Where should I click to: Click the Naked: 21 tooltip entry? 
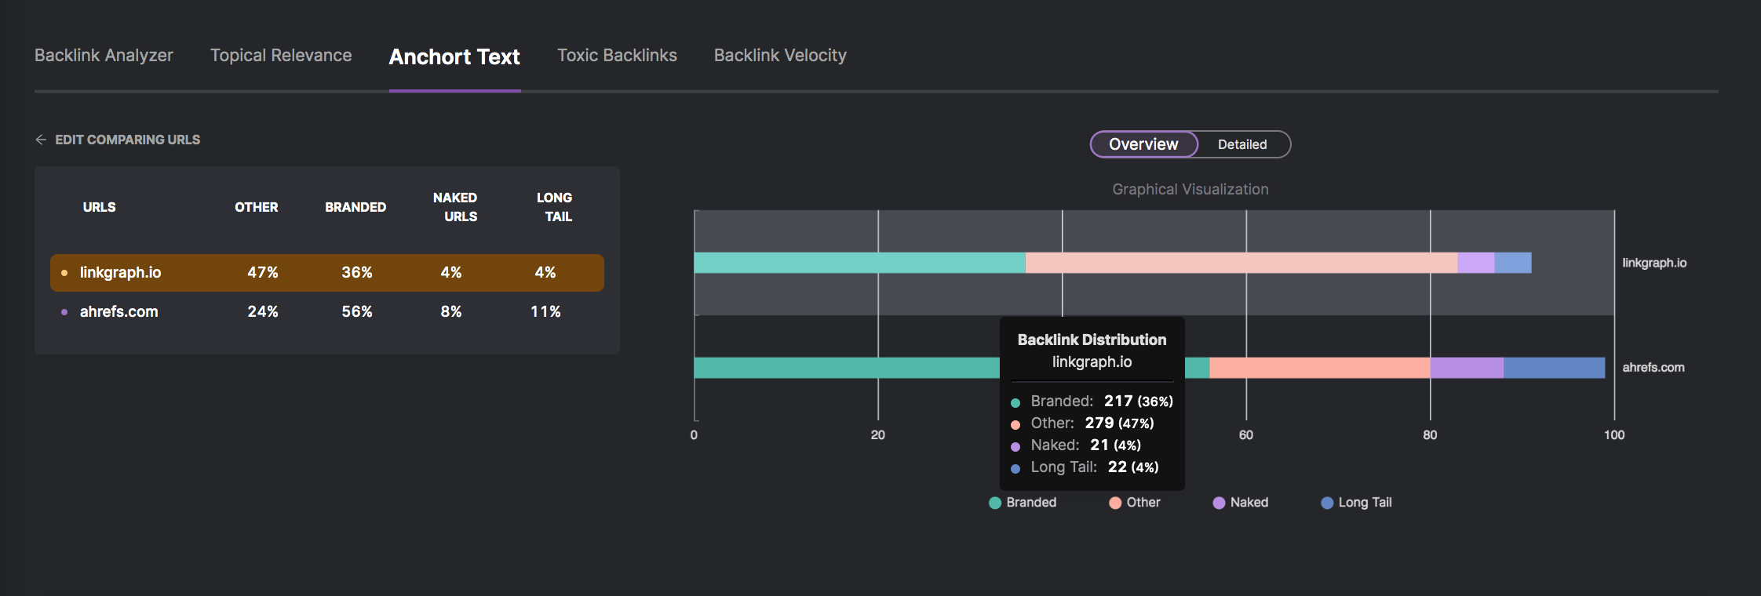click(1076, 445)
